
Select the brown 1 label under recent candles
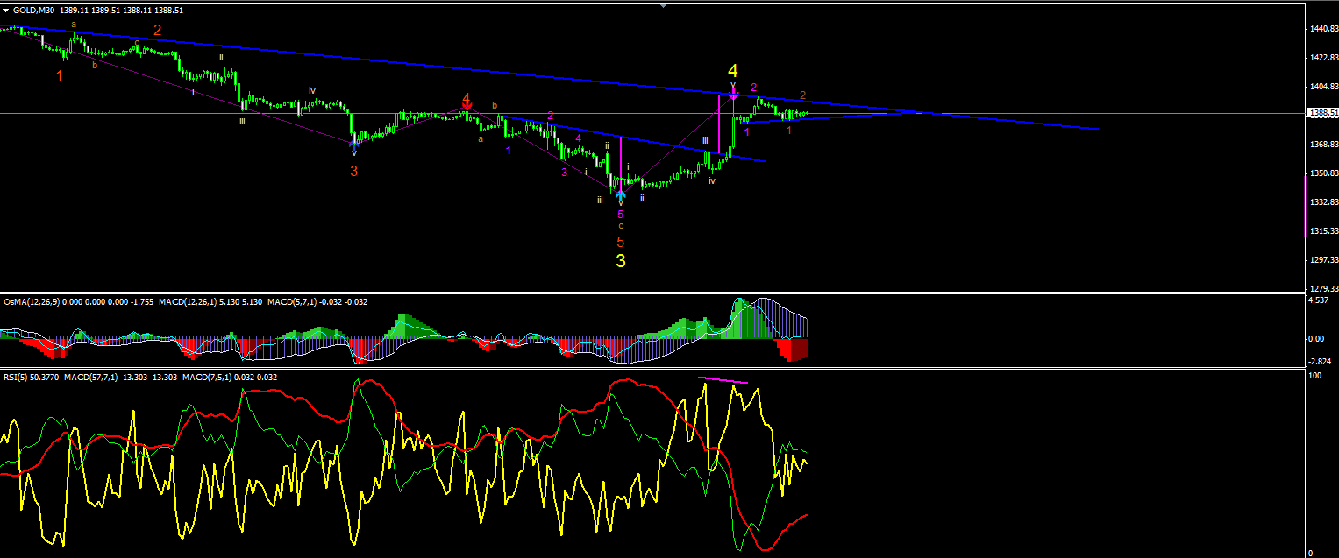click(789, 131)
